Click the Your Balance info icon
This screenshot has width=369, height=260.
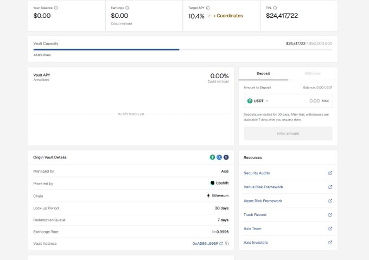point(56,8)
